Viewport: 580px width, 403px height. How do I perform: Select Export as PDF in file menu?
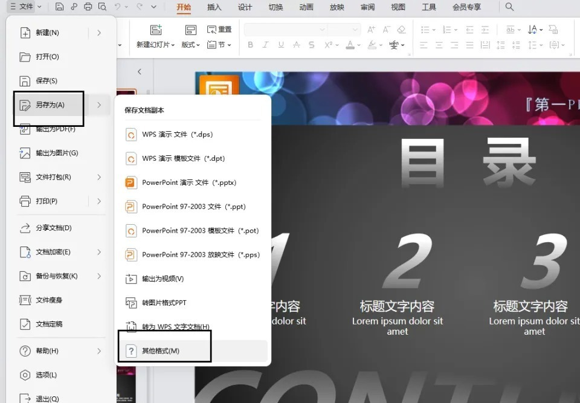pos(55,129)
